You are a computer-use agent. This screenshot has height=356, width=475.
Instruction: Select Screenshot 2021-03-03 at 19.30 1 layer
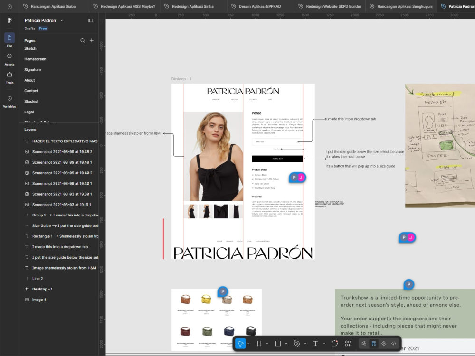click(x=59, y=194)
